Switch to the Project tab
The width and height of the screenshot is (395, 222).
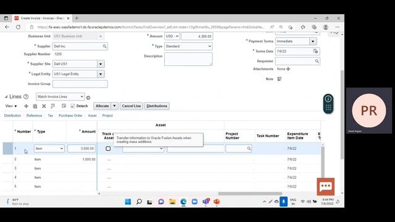point(107,115)
